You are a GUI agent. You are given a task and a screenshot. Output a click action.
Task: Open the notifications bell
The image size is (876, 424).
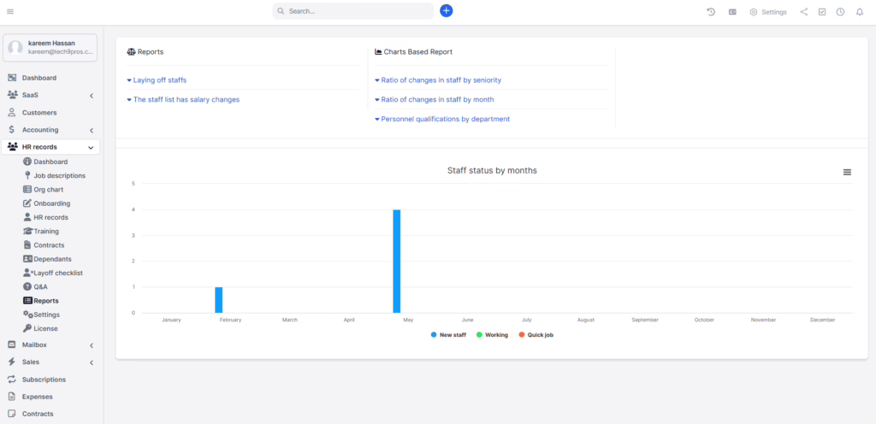pos(860,12)
